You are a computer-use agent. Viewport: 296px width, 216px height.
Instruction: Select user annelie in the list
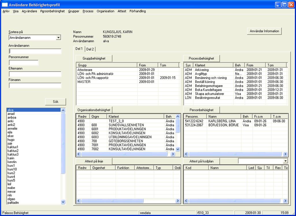click(x=34, y=129)
